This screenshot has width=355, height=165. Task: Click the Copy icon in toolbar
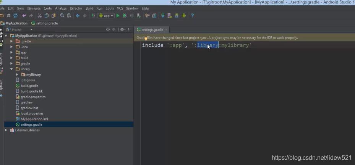pyautogui.click(x=47, y=16)
